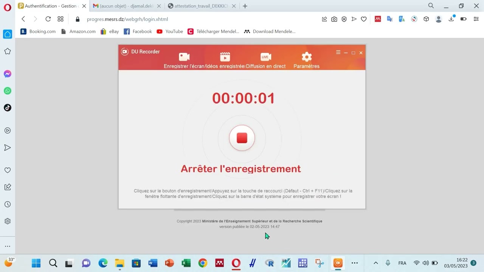Open Windows Start menu
Viewport: 484px width, 272px height.
(x=36, y=263)
